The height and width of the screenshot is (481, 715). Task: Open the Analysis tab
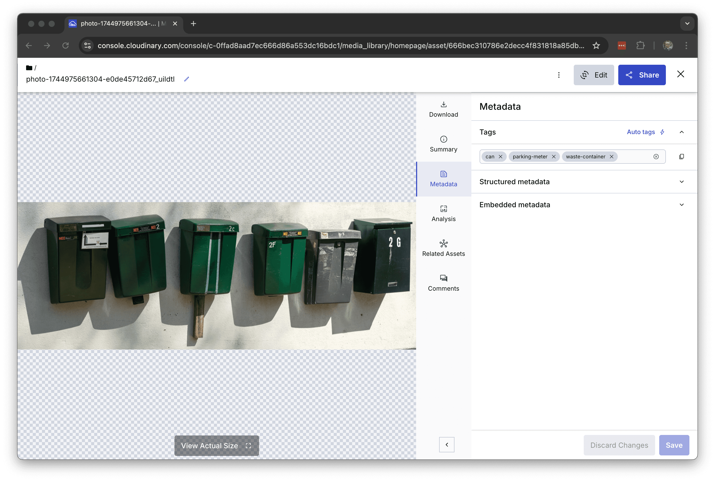tap(443, 214)
